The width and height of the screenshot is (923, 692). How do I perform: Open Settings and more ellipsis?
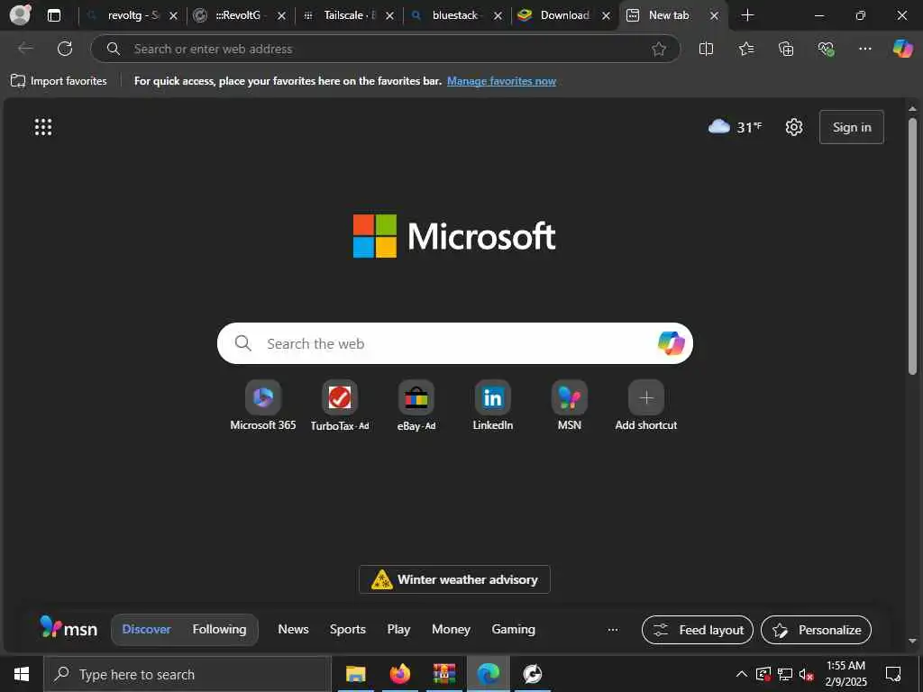(x=864, y=49)
